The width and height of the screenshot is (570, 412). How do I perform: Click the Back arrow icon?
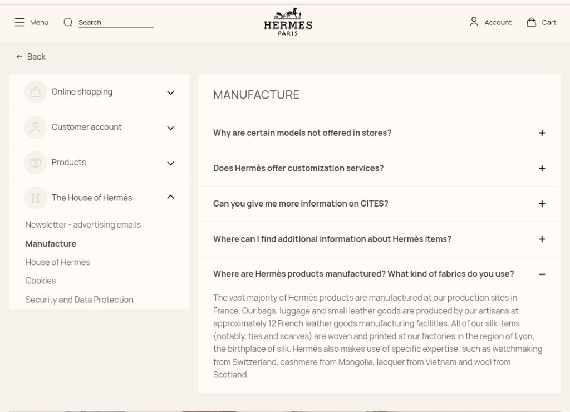tap(19, 57)
